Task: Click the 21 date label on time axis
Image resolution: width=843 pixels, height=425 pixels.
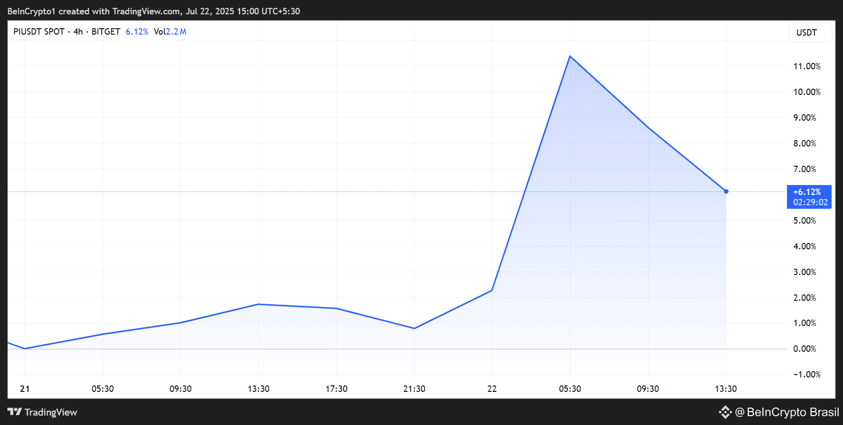Action: 25,389
